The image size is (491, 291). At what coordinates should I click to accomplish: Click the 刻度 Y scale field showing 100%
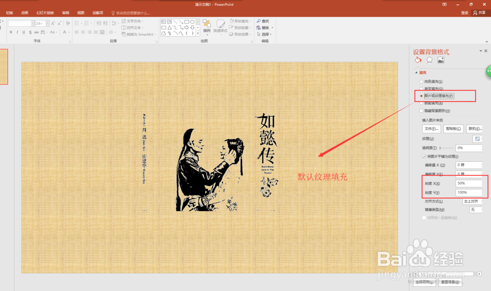[x=469, y=193]
